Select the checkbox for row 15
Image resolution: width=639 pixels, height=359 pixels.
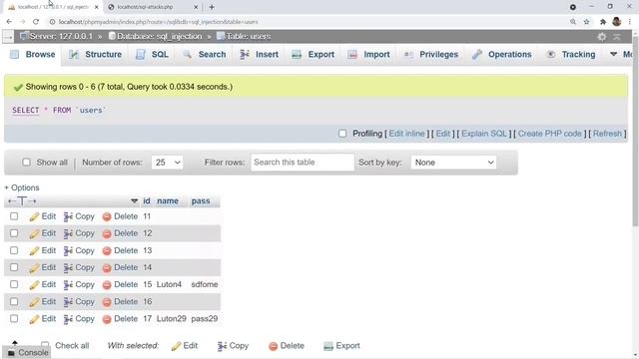(x=14, y=284)
